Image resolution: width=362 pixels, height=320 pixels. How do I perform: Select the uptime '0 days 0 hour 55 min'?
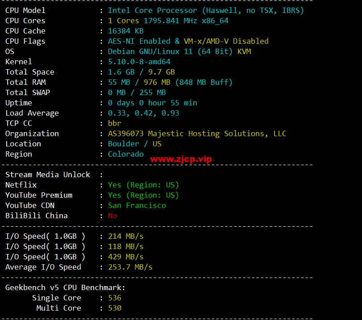tap(153, 103)
